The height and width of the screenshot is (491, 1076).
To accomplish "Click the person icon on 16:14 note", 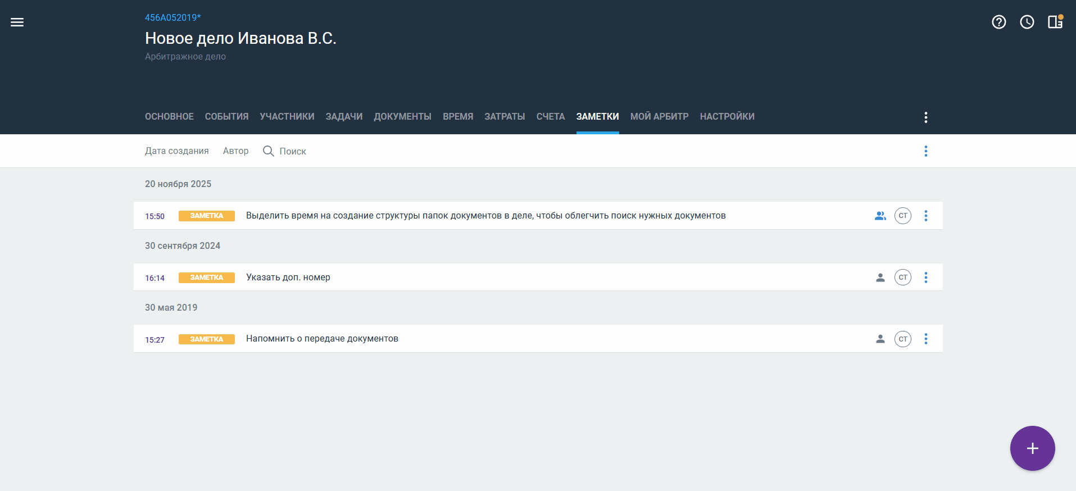I will [880, 278].
